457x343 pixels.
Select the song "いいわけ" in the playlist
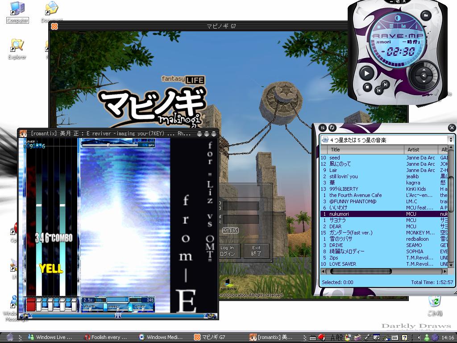click(384, 208)
